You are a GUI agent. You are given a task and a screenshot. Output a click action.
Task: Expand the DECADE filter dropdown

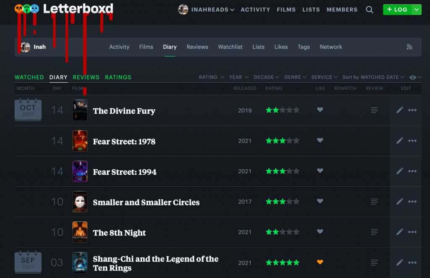click(266, 77)
